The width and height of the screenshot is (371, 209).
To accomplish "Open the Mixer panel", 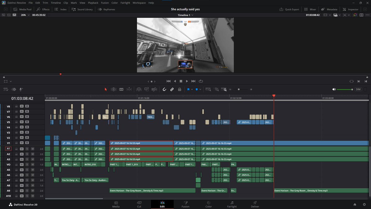I will (310, 9).
